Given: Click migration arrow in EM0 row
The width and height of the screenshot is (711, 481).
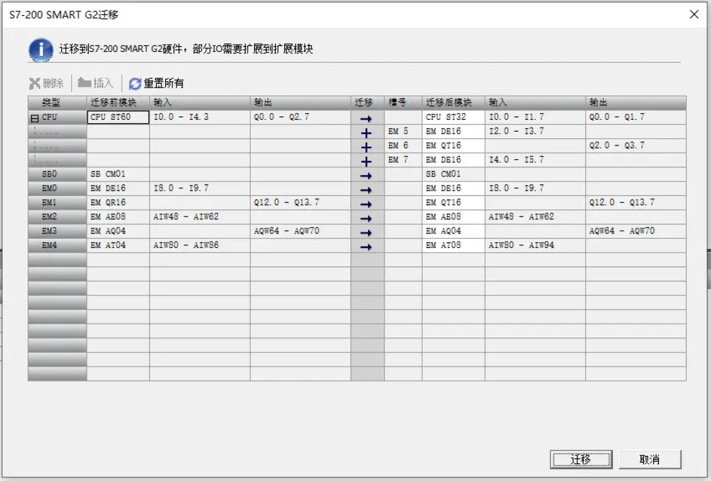Looking at the screenshot, I should click(367, 190).
